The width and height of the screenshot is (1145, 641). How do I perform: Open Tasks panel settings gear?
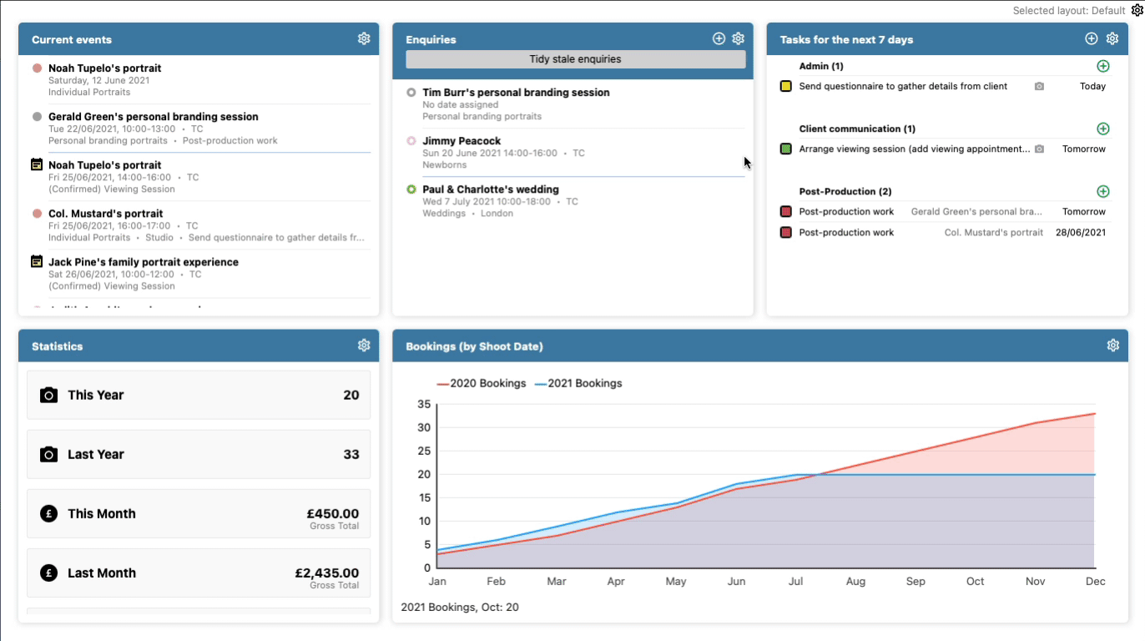click(x=1112, y=39)
